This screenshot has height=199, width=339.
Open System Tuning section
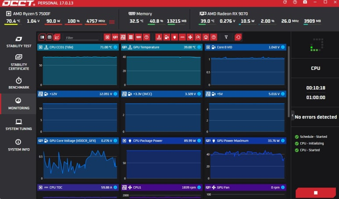[18, 125]
